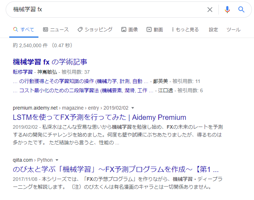Open the ショッピング tab
The image size is (254, 200).
(95, 29)
